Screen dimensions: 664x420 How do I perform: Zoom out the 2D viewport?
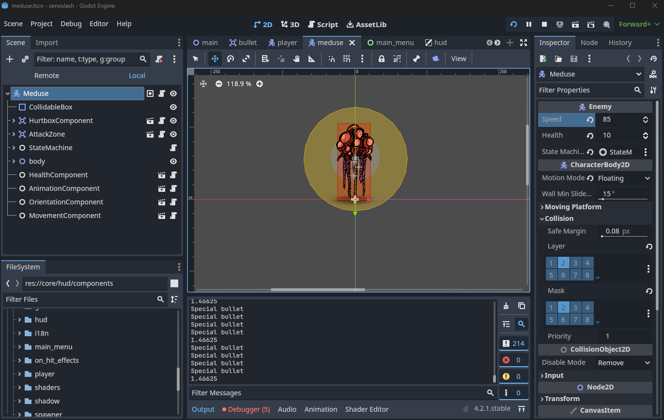(x=219, y=84)
